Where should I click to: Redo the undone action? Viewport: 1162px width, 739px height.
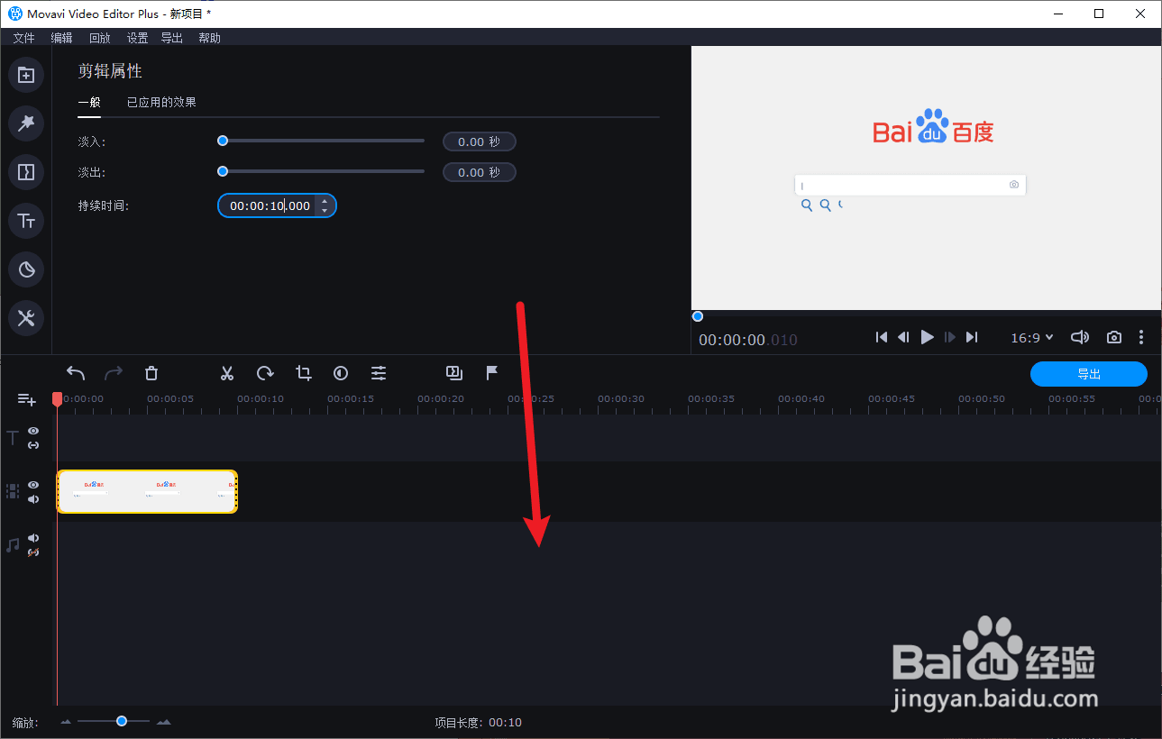[114, 373]
